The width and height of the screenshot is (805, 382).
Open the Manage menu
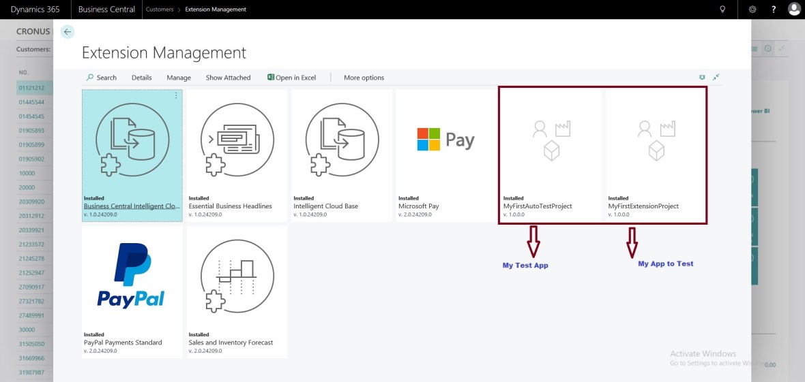(179, 78)
